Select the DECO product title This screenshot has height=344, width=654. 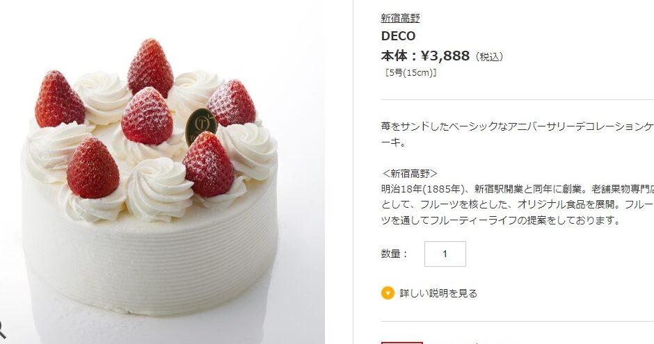[x=399, y=36]
